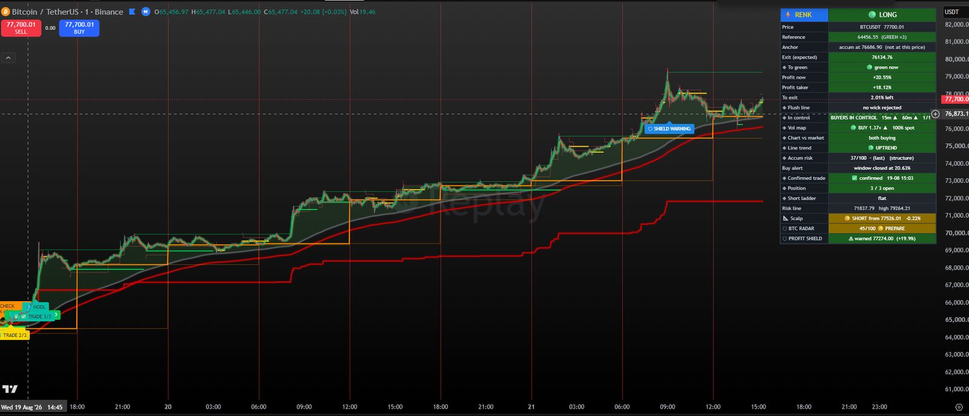The height and width of the screenshot is (416, 969).
Task: Click the TradingView logo in the bottom-left
Action: click(10, 389)
